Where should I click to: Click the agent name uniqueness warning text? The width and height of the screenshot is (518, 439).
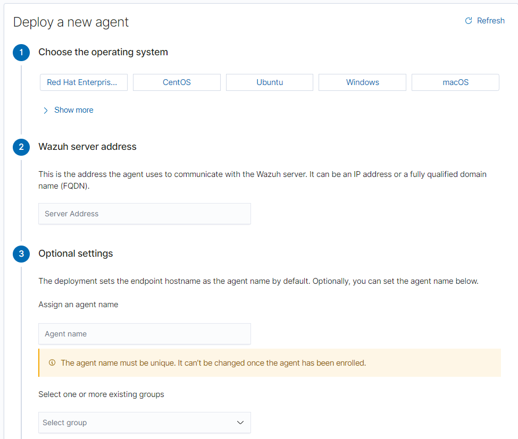[213, 363]
